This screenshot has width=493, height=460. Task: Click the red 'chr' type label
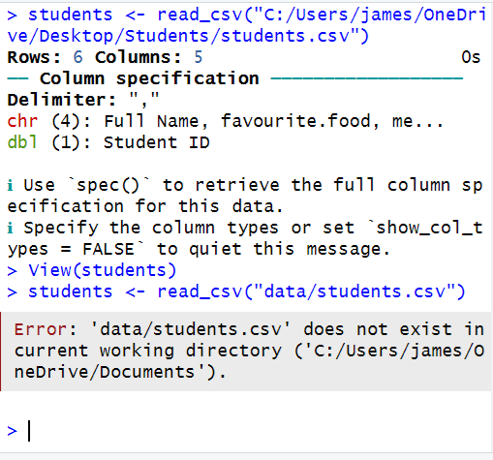click(x=22, y=121)
